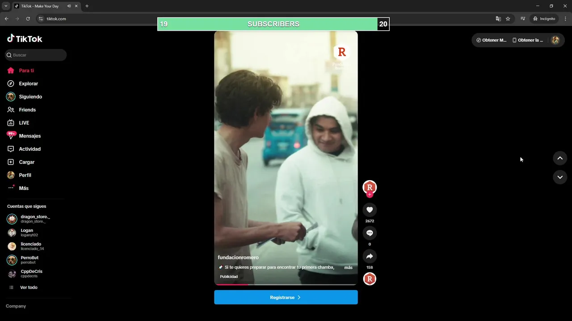Click the Friends people icon
572x321 pixels.
click(x=11, y=110)
